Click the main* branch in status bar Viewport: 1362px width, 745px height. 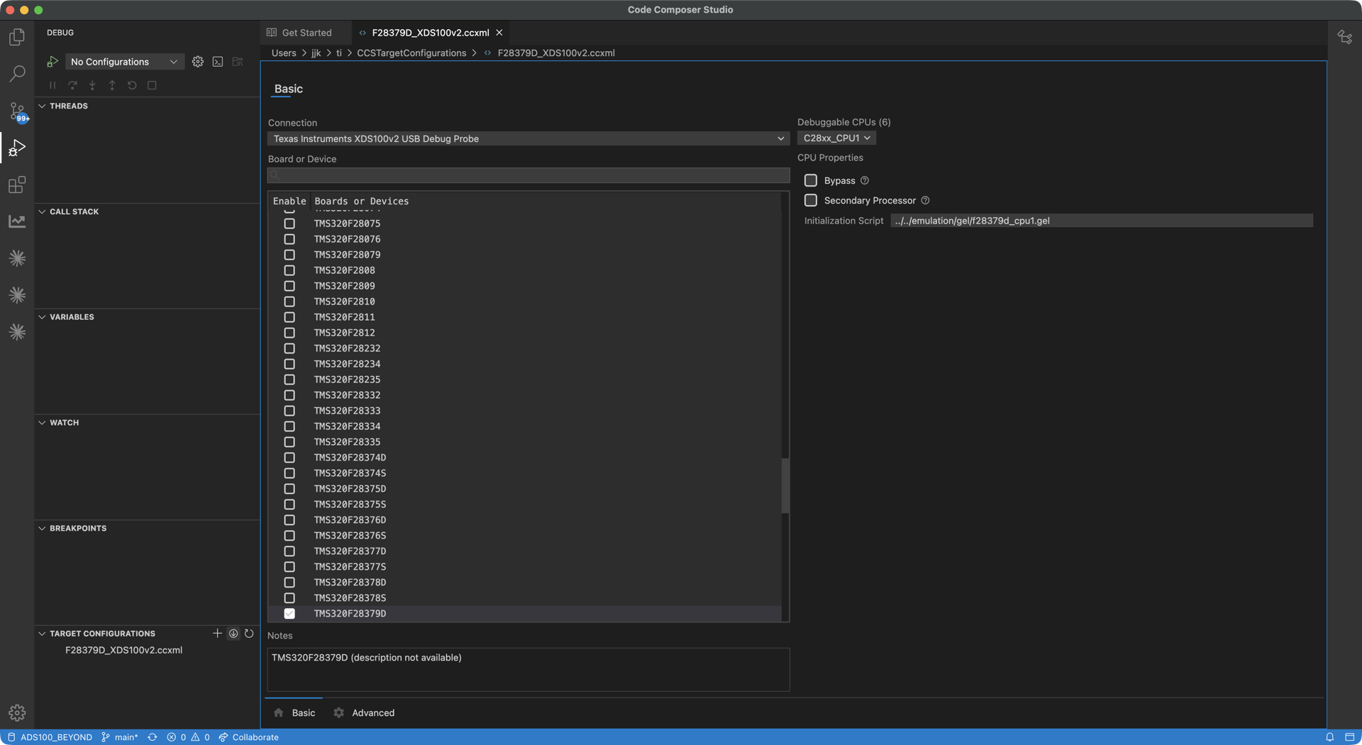coord(120,737)
